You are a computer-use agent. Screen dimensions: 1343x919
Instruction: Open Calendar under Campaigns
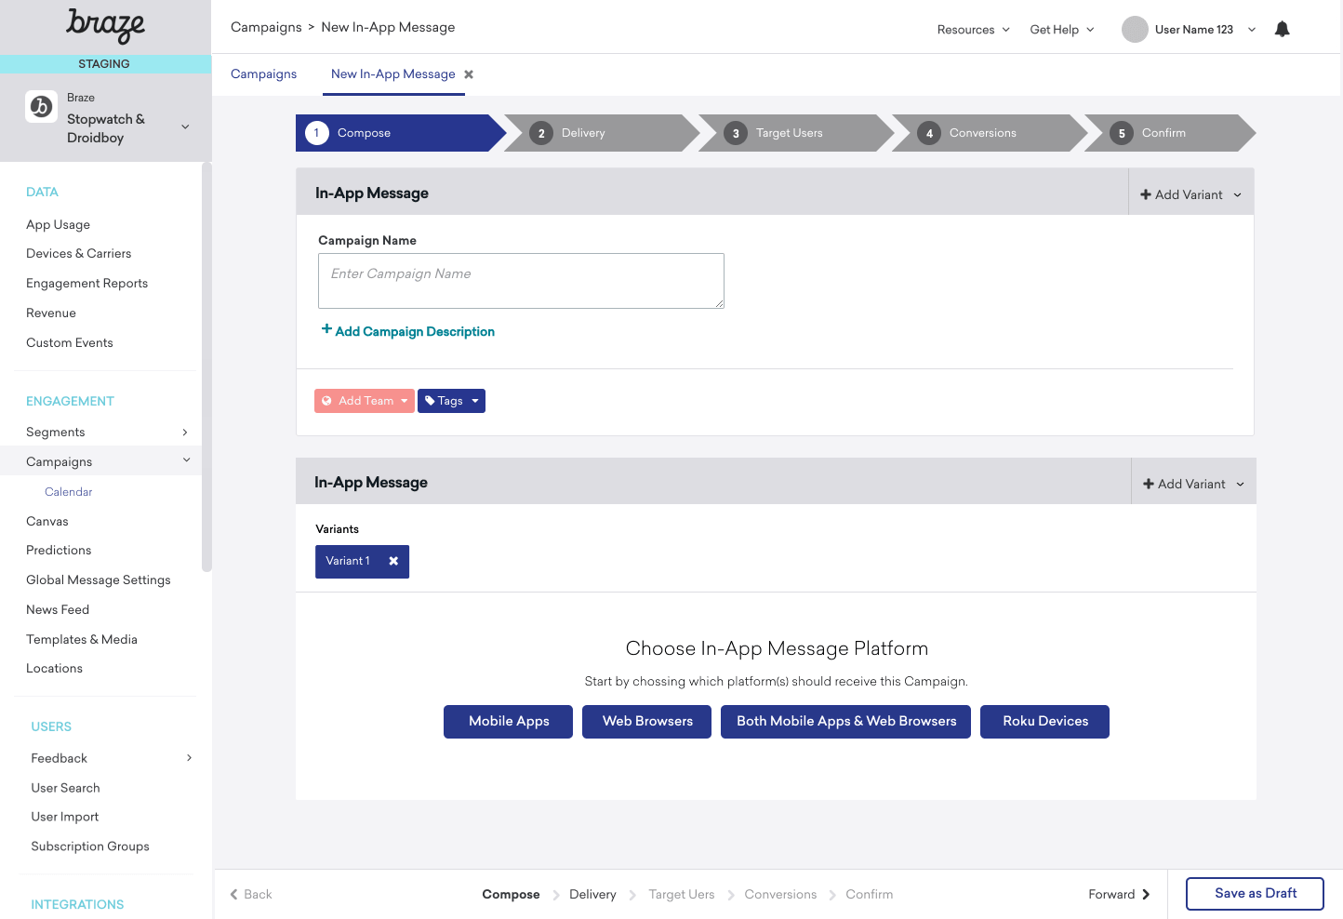tap(69, 492)
